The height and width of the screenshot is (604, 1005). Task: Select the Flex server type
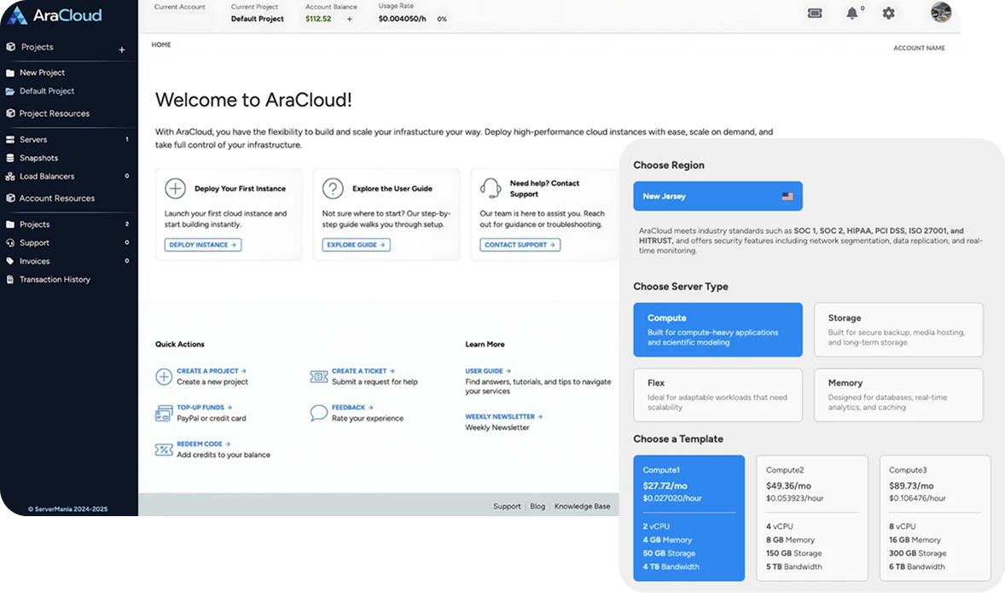pyautogui.click(x=717, y=394)
